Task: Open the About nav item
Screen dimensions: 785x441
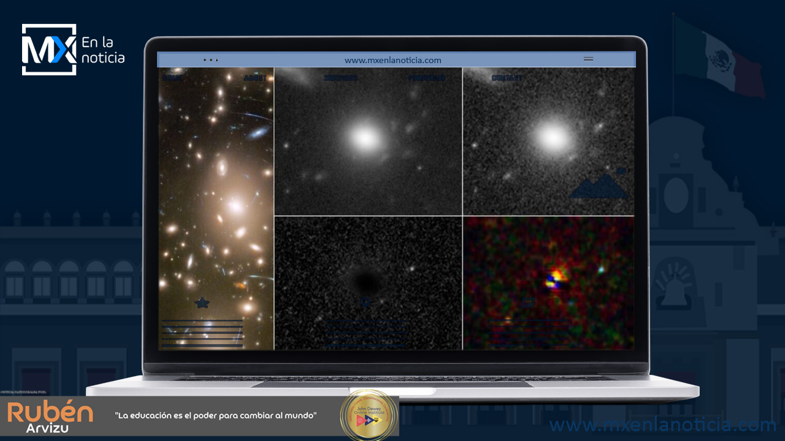Action: tap(255, 78)
